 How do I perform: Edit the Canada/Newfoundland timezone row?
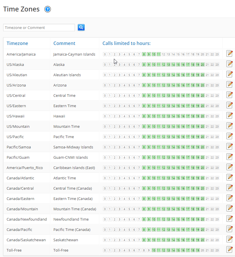coord(230,219)
